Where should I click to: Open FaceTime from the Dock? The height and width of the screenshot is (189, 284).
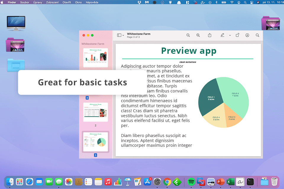(x=49, y=182)
